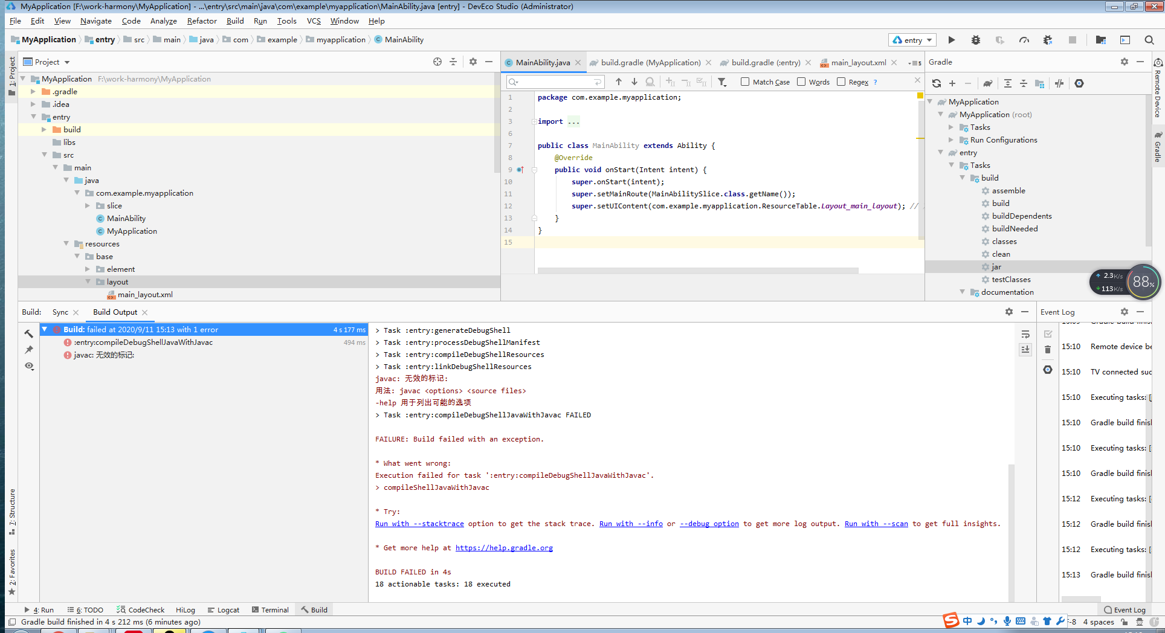Viewport: 1165px width, 633px height.
Task: Expand the .gradle folder
Action: pos(33,92)
